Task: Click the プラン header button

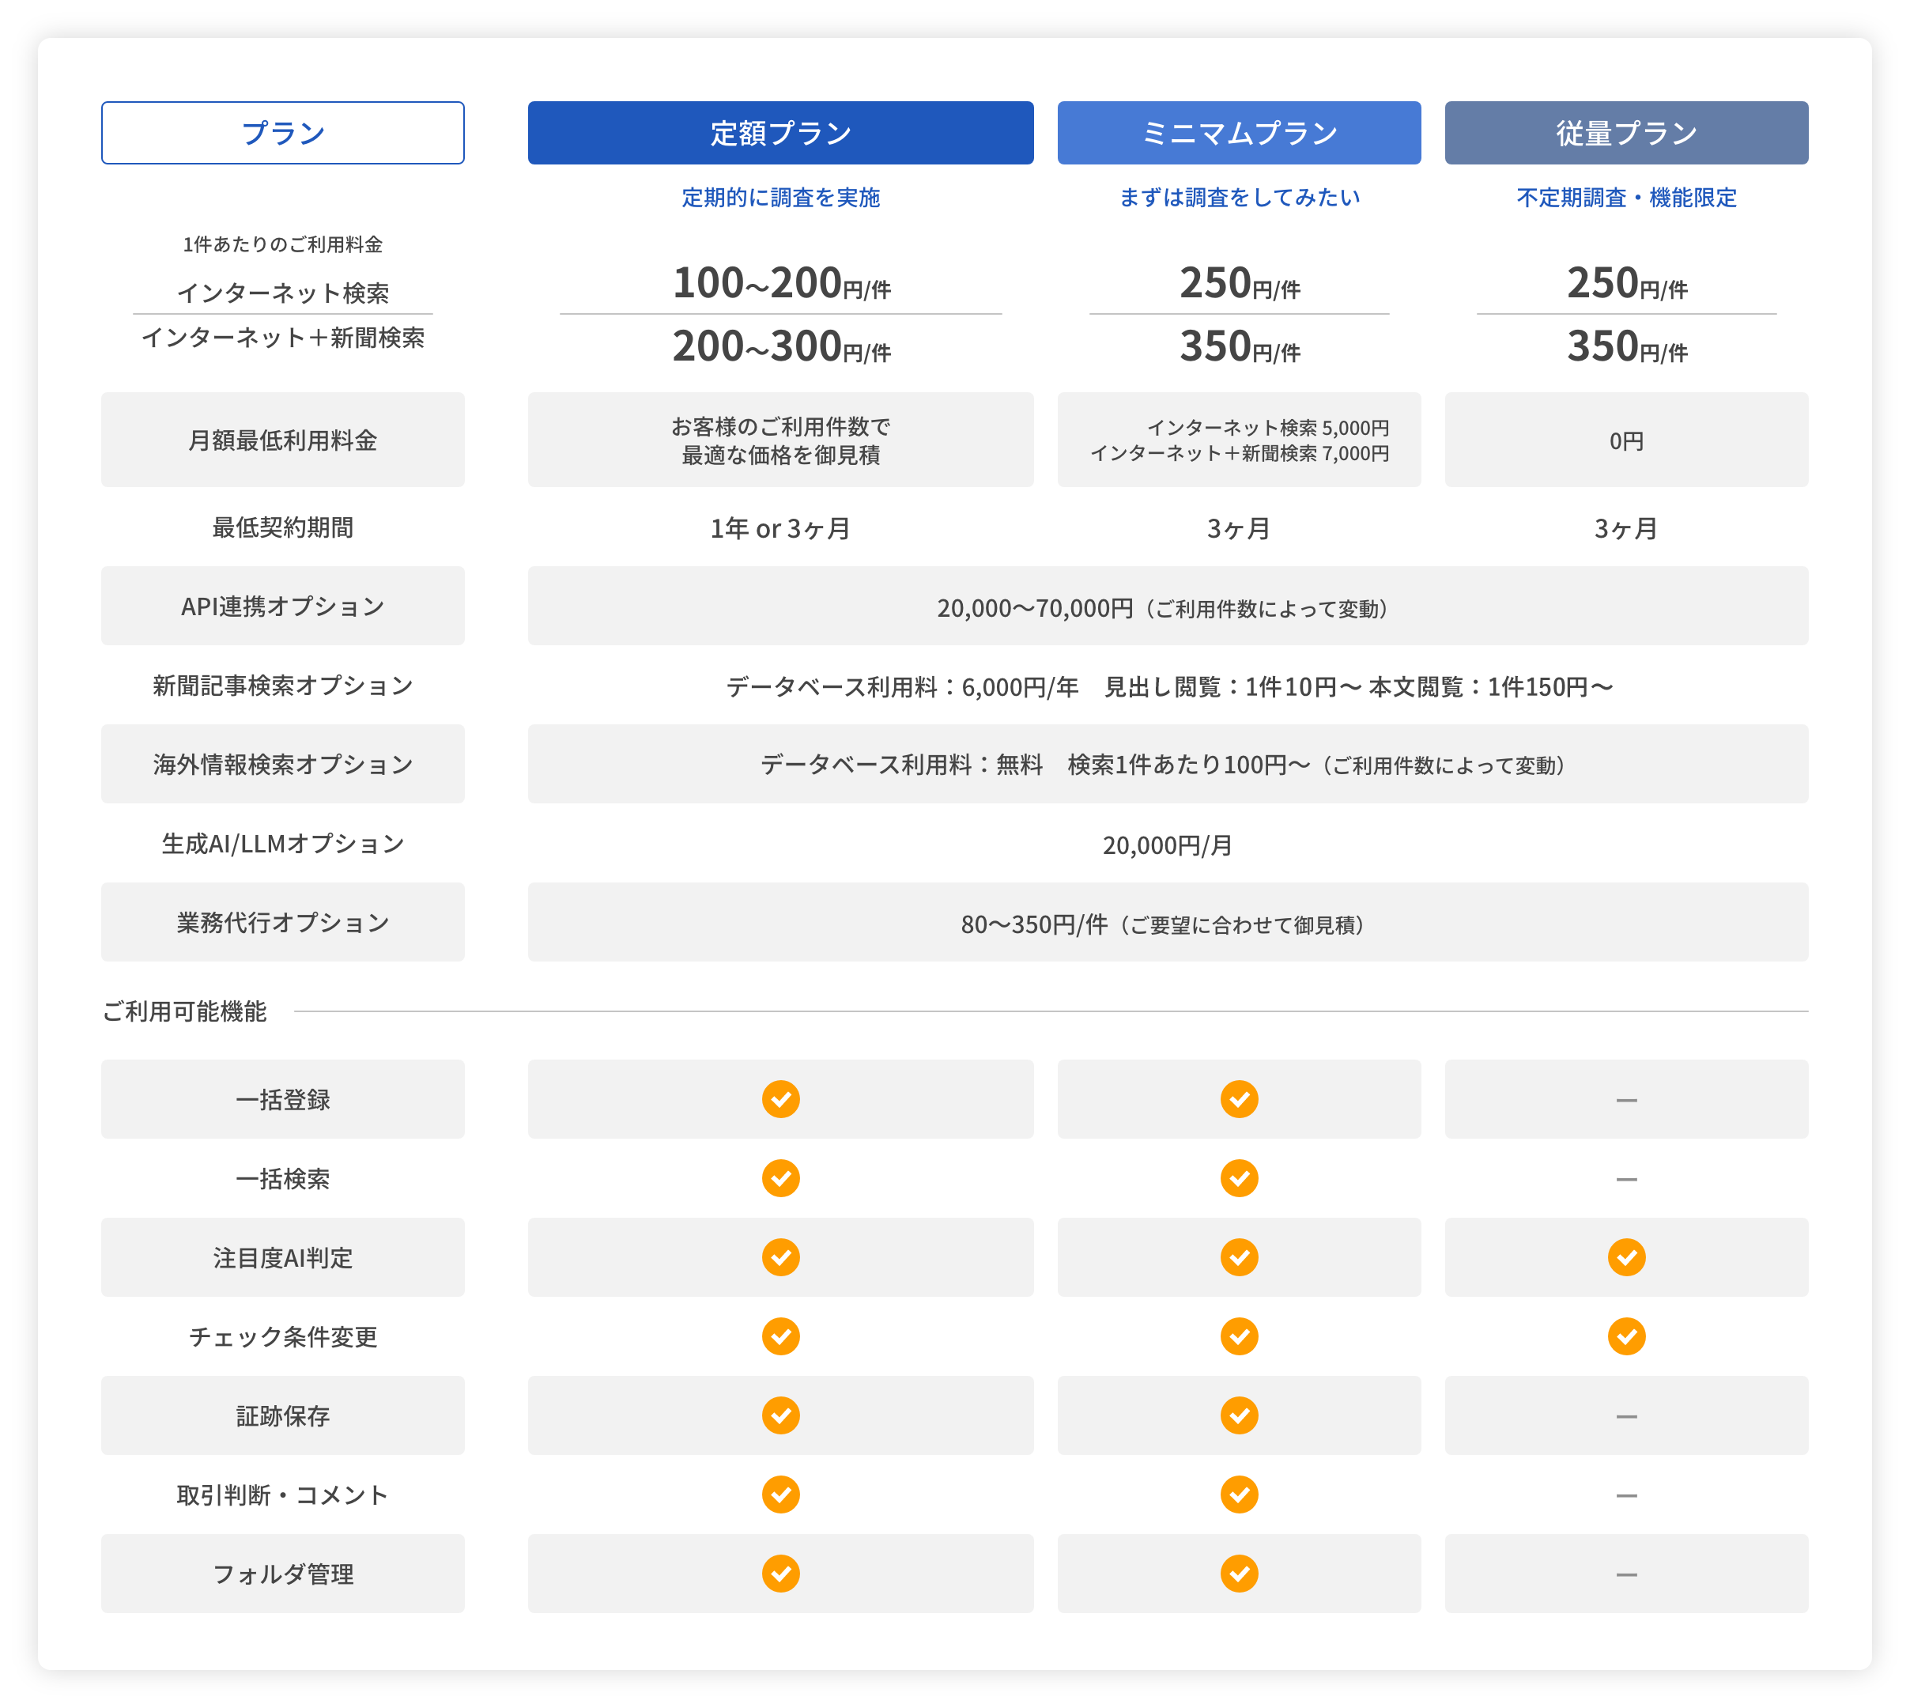Action: [x=282, y=132]
